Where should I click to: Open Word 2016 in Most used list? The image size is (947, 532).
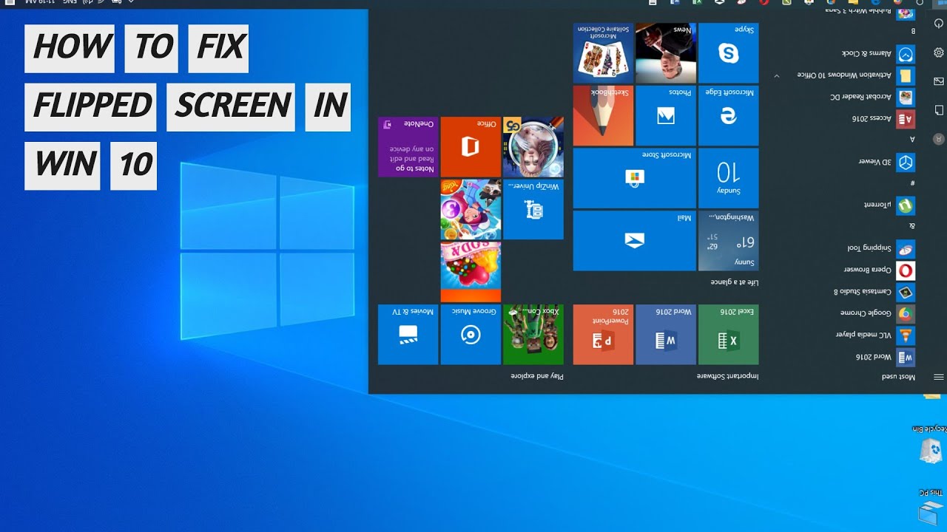tap(886, 357)
